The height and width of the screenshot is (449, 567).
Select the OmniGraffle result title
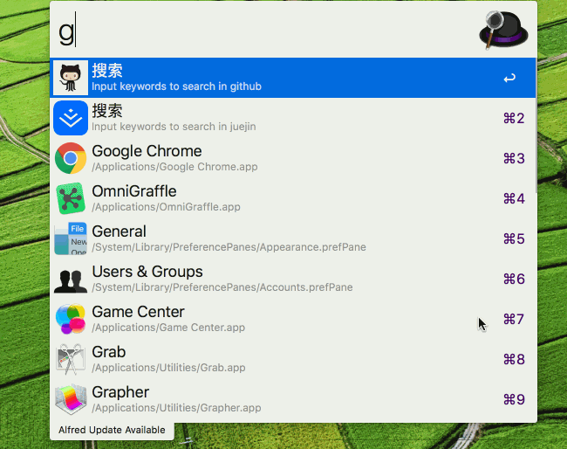tap(134, 191)
